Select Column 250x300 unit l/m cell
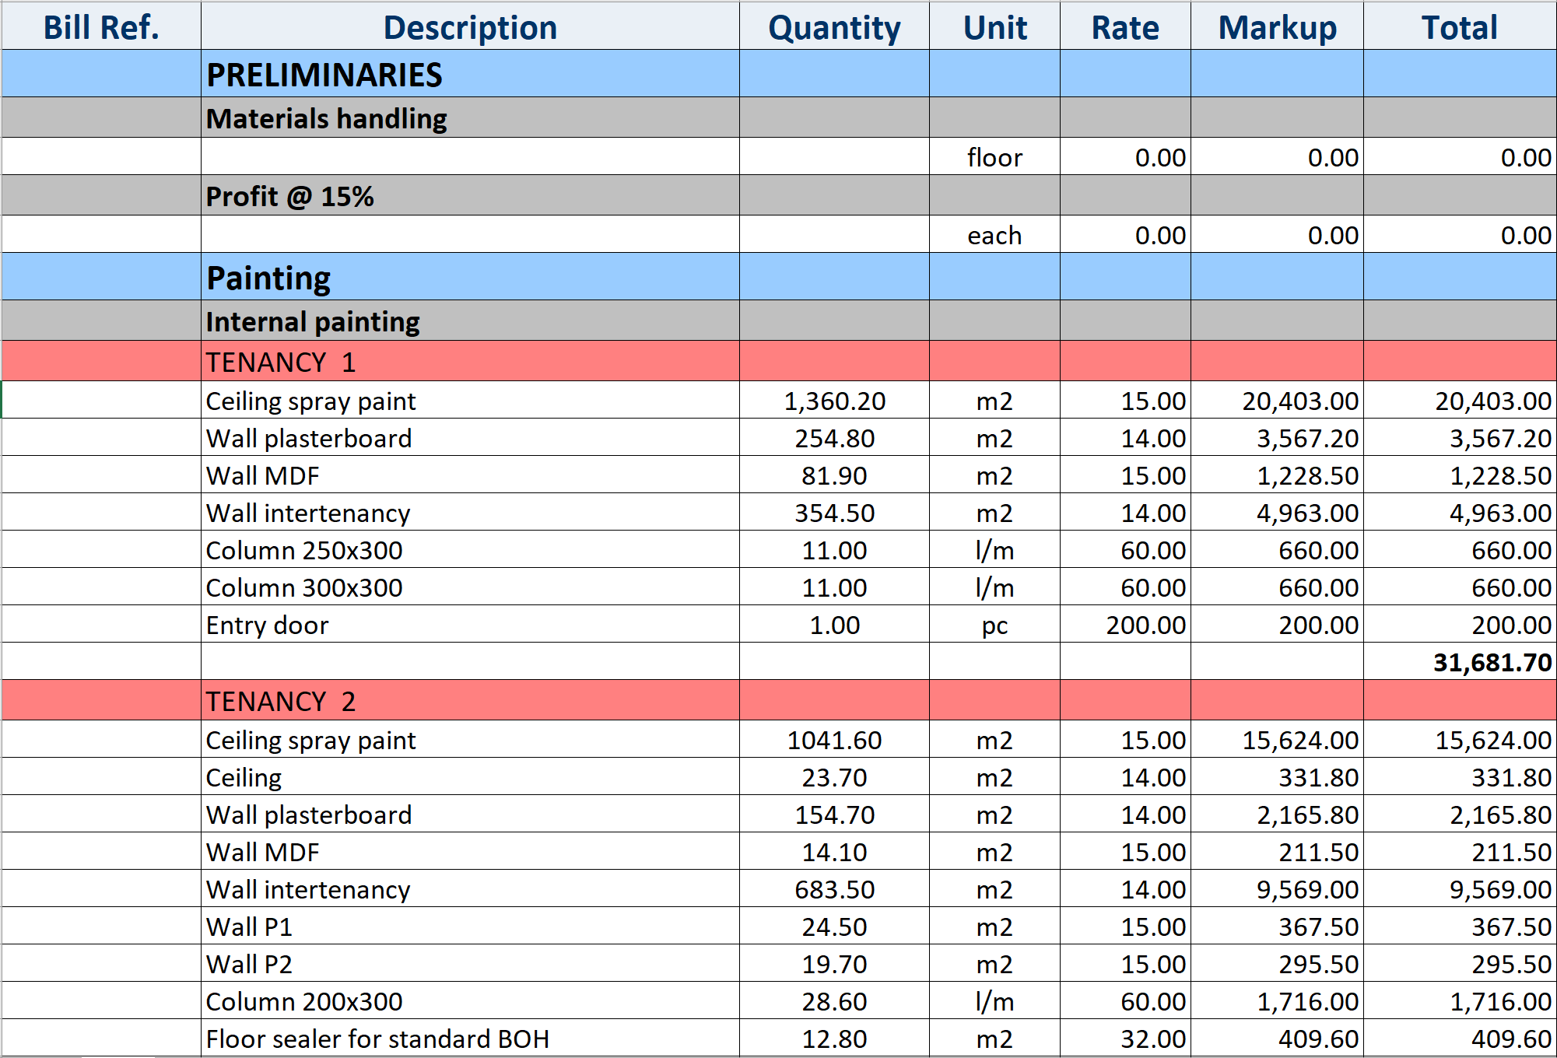This screenshot has width=1557, height=1058. [x=994, y=550]
